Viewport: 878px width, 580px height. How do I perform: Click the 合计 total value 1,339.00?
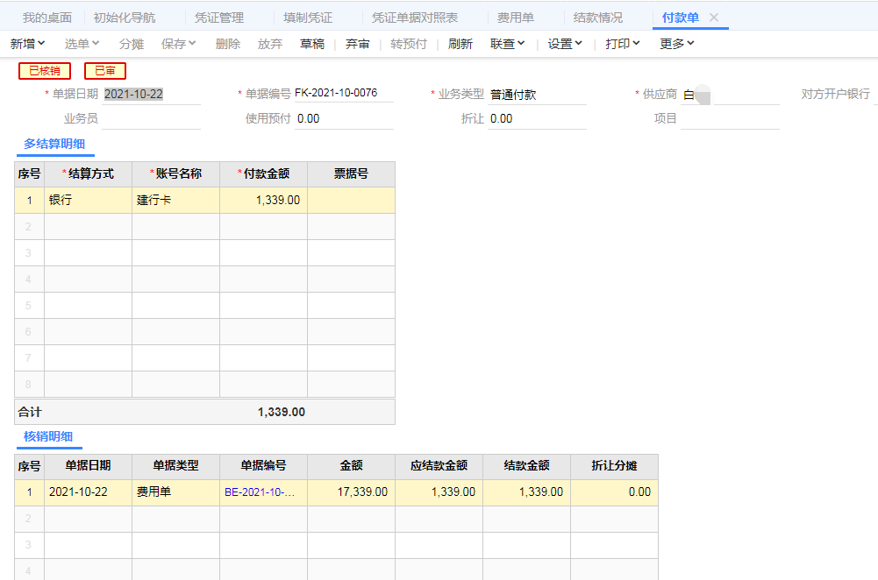pos(281,412)
